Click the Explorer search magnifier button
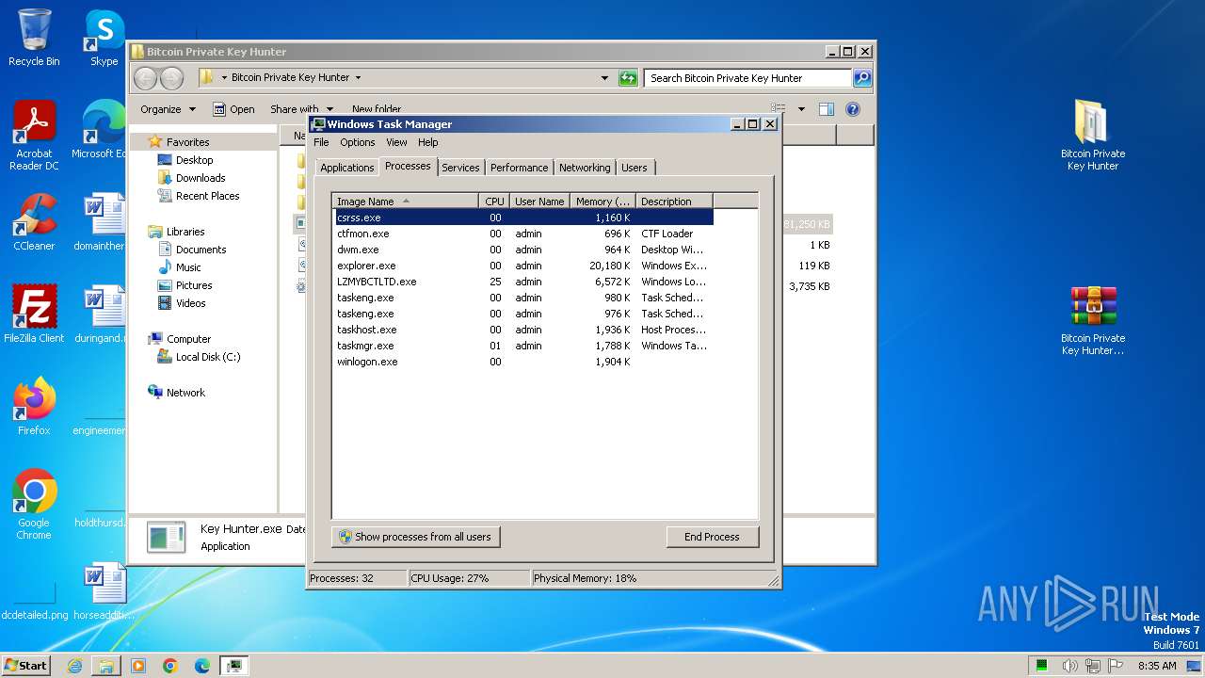Viewport: 1205px width, 678px height. pyautogui.click(x=862, y=78)
